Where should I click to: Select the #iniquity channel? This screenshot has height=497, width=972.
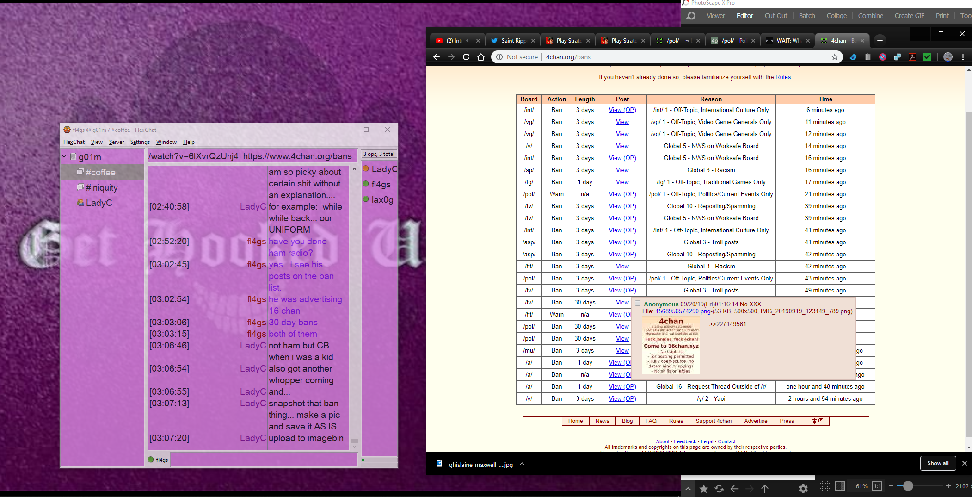point(102,187)
